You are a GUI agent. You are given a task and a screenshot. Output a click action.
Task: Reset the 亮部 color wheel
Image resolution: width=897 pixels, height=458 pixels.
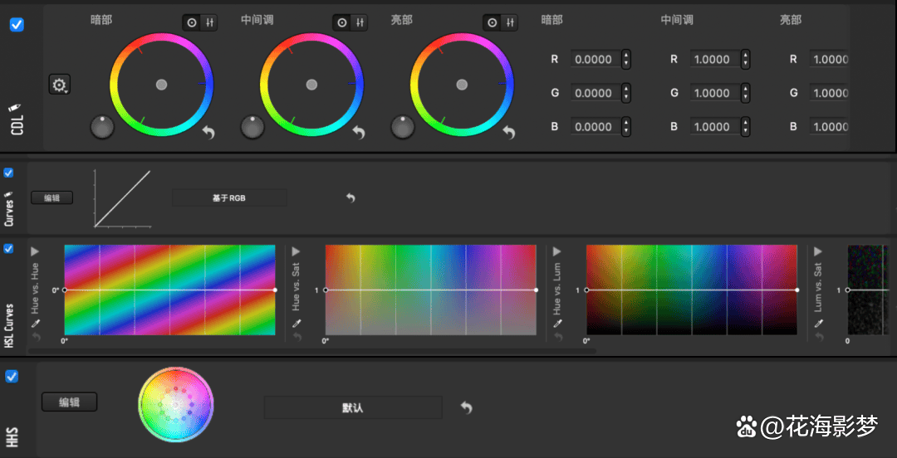pos(508,132)
